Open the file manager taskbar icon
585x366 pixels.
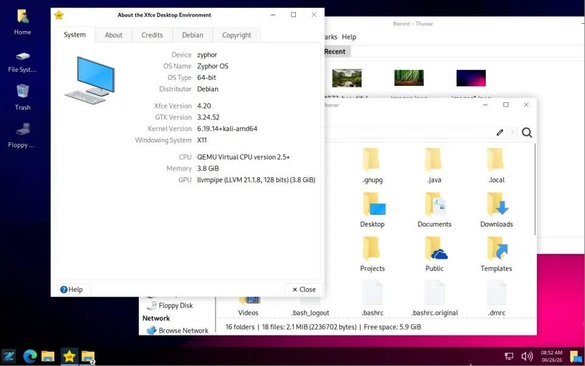47,356
